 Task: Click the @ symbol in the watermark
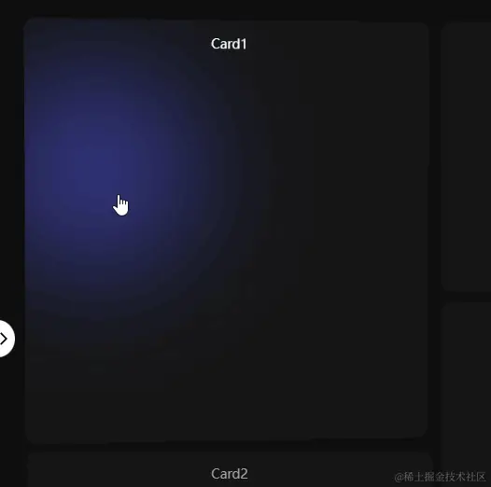[399, 478]
